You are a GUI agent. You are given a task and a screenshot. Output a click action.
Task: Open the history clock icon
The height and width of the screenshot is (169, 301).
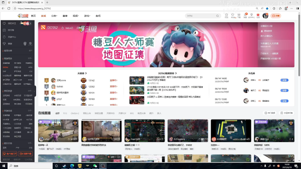coord(227,16)
